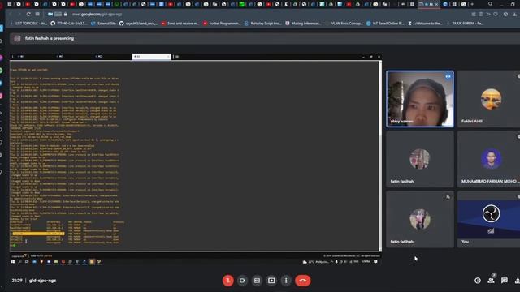Click the heart bookmark icon in the address bar
This screenshot has height=292, width=520.
(496, 15)
